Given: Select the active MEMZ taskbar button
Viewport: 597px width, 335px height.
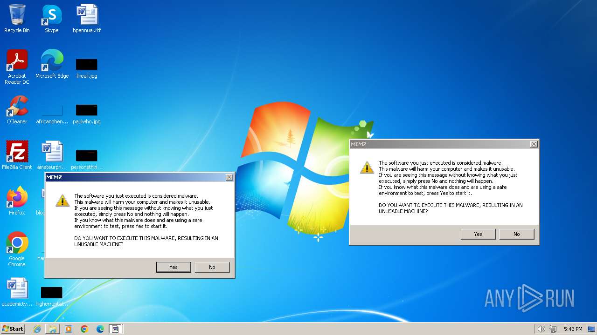Looking at the screenshot, I should (116, 329).
